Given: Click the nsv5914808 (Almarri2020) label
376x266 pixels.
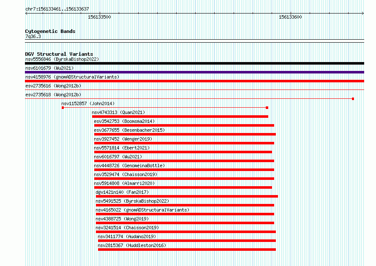Looking at the screenshot, I should [124, 183].
